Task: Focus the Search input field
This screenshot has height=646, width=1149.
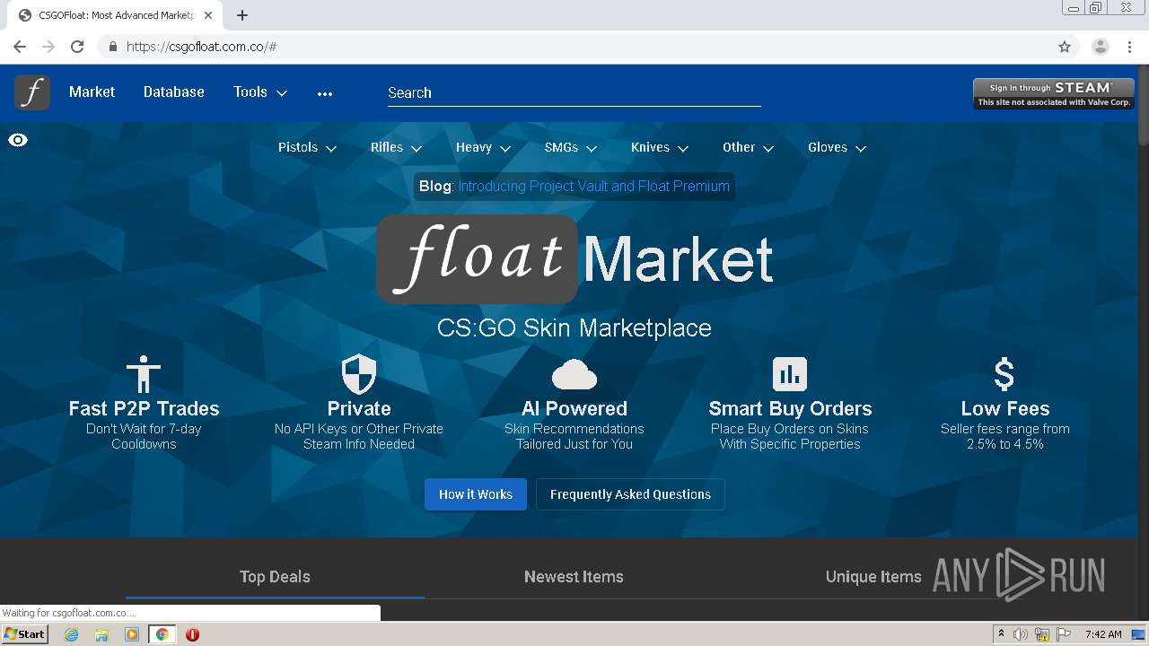Action: click(x=574, y=92)
